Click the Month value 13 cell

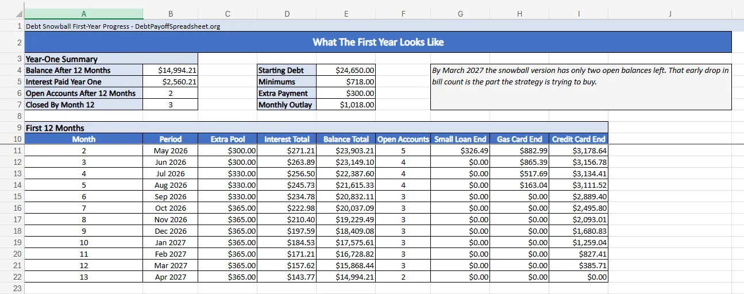(x=84, y=277)
